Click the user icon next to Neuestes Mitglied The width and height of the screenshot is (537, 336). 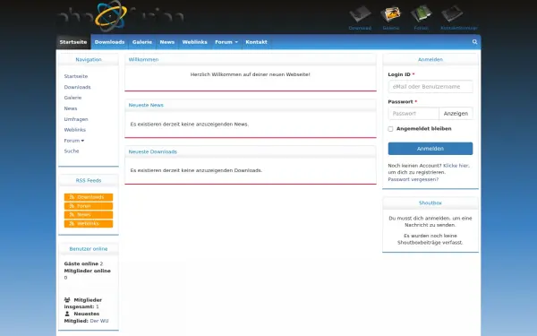(67, 314)
